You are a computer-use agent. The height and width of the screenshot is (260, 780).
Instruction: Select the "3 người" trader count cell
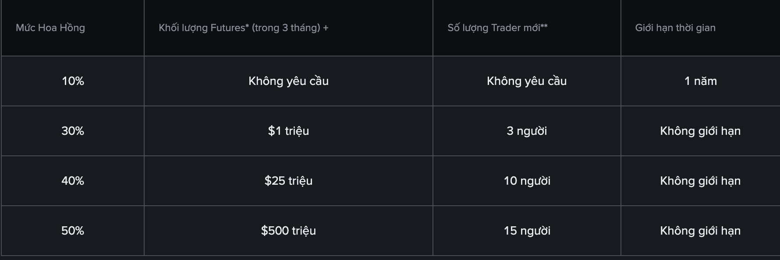(527, 131)
